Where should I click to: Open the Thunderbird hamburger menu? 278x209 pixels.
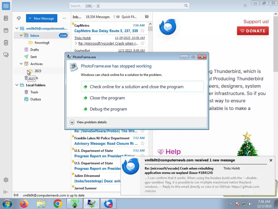click(245, 6)
